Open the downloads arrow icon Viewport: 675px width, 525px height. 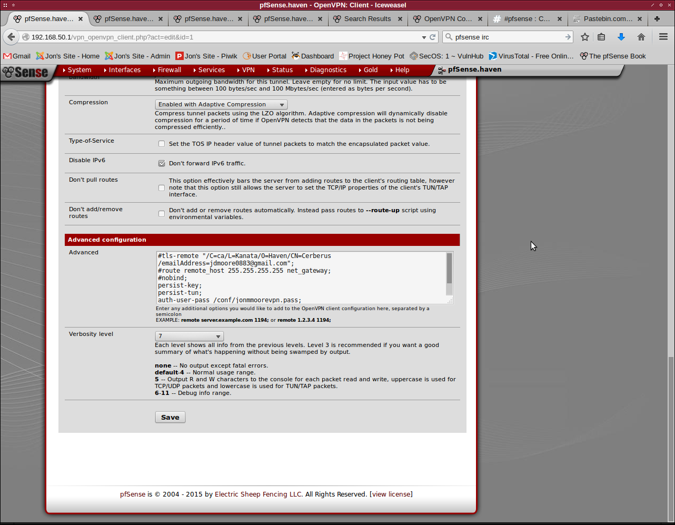(x=621, y=37)
